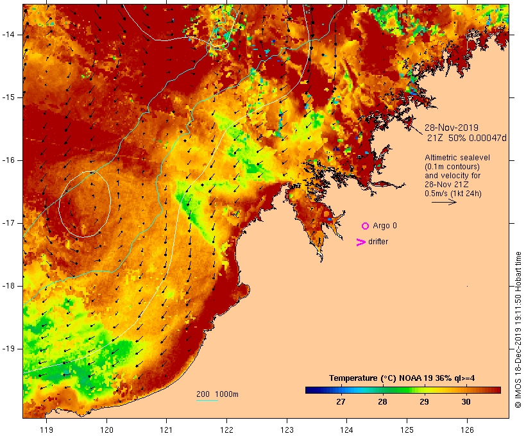Click the 'and velocity for' caption line
This screenshot has width=526, height=436.
coord(452,176)
